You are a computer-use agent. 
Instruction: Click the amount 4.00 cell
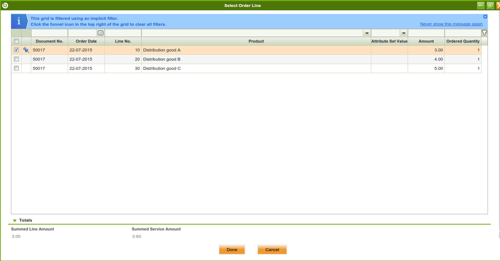point(426,59)
